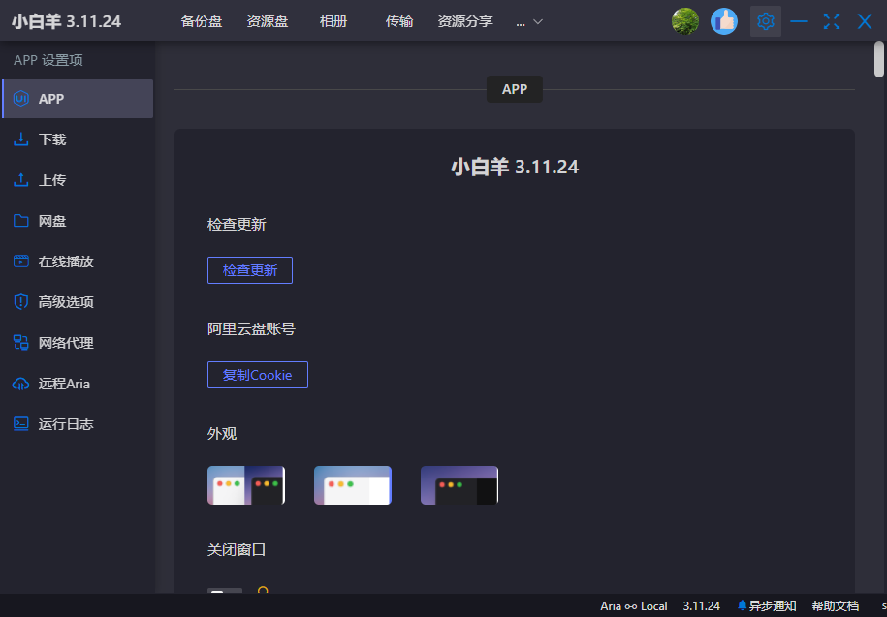Viewport: 887px width, 617px height.
Task: Switch to the 备份盘 tab
Action: 202,21
